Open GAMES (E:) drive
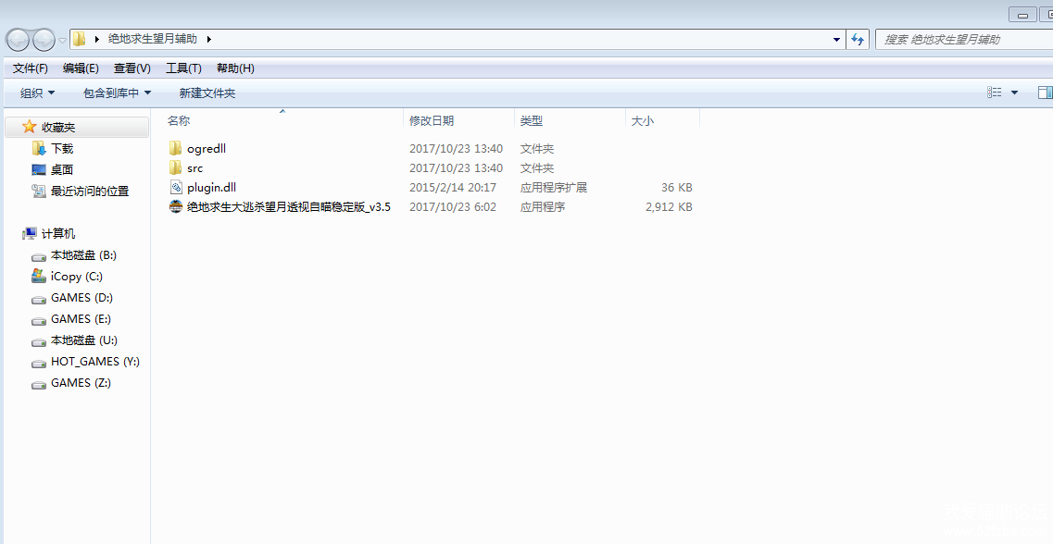This screenshot has width=1053, height=544. (x=81, y=319)
